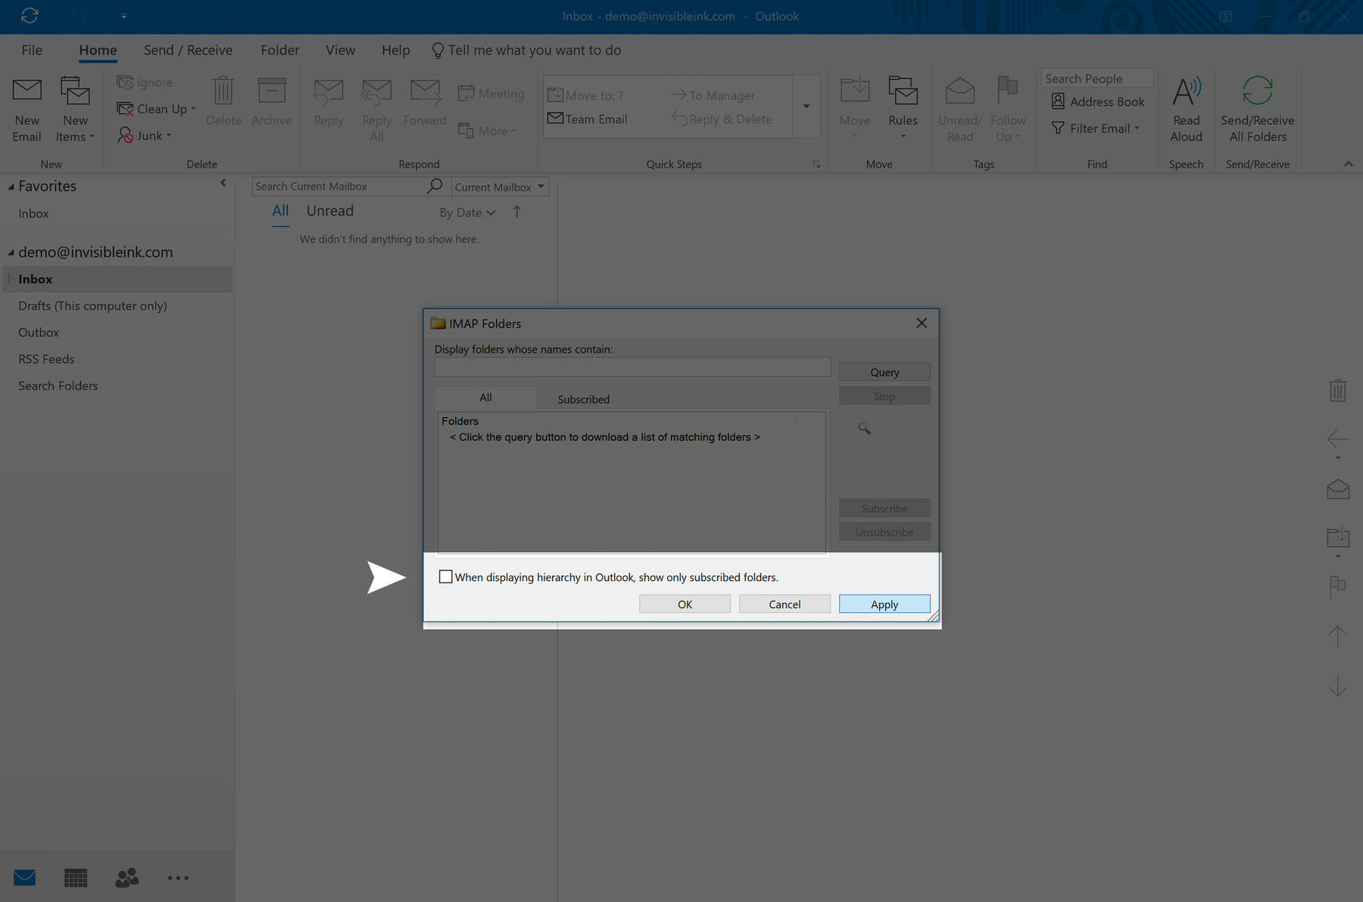Select Search Folders

tap(58, 385)
